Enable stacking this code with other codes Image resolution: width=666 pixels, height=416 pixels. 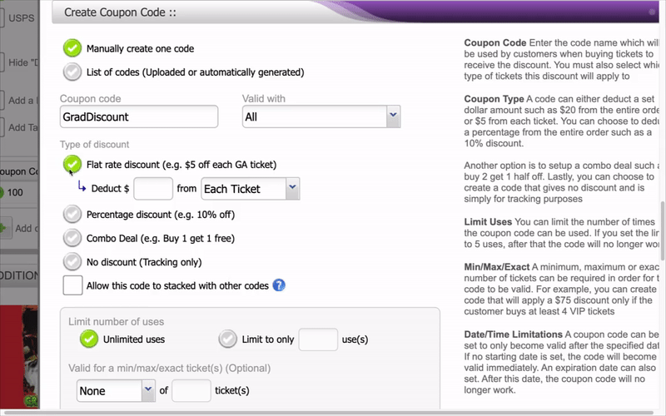tap(73, 285)
